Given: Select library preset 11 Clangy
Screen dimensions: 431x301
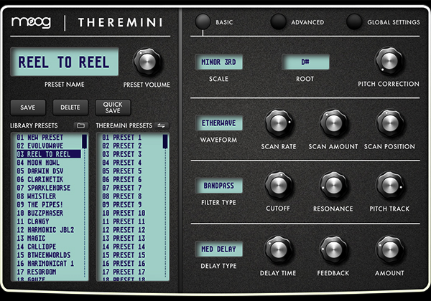Looking at the screenshot, I should 49,221.
